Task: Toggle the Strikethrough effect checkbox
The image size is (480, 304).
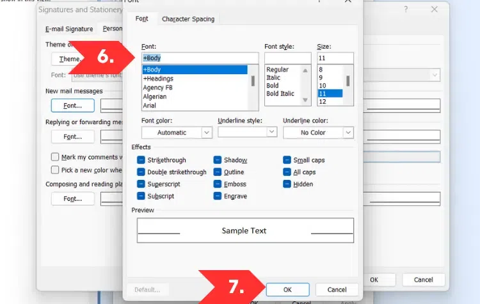Action: coord(141,160)
